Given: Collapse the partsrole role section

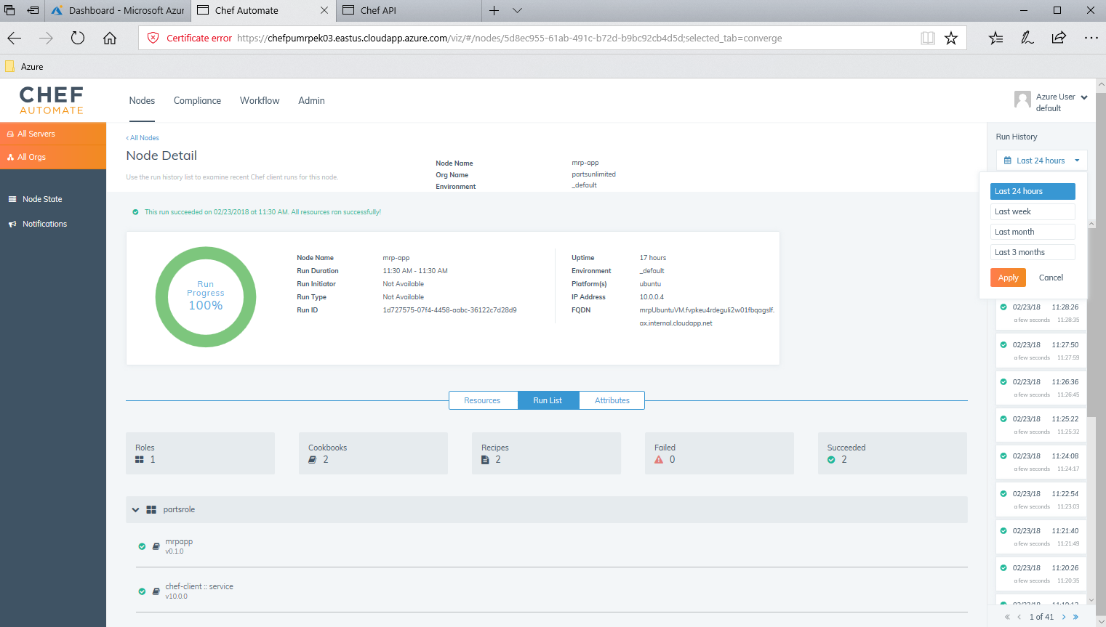Looking at the screenshot, I should point(135,509).
